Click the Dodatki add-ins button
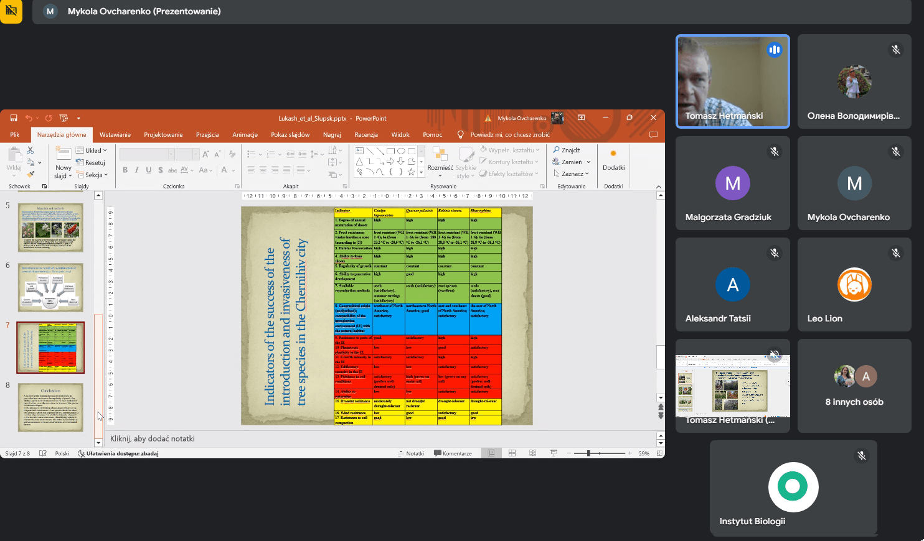Screen dimensions: 924x541 (x=613, y=160)
